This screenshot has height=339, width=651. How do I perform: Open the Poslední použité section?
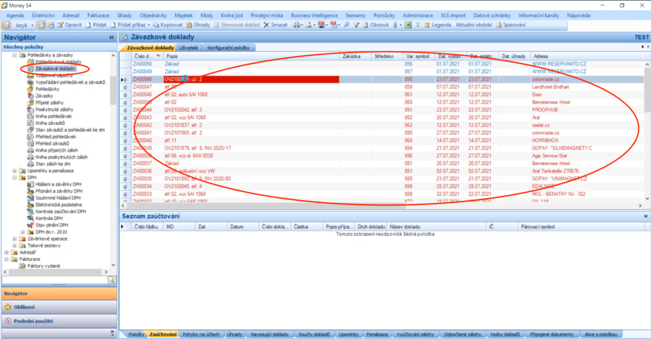59,321
